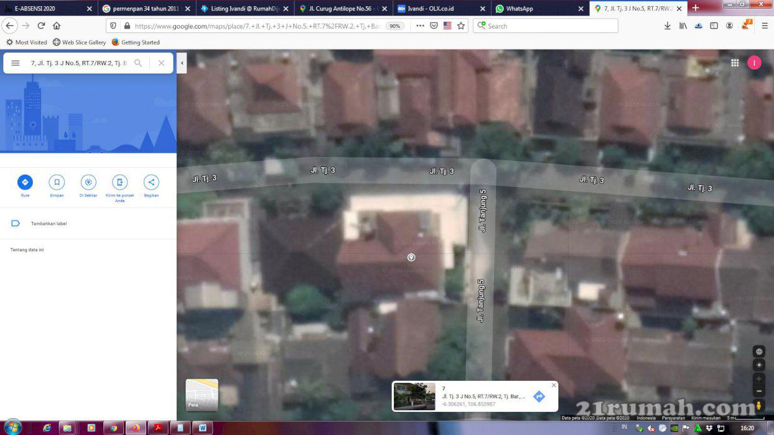Click the Kirim ke ponsel Anda icon

[119, 182]
